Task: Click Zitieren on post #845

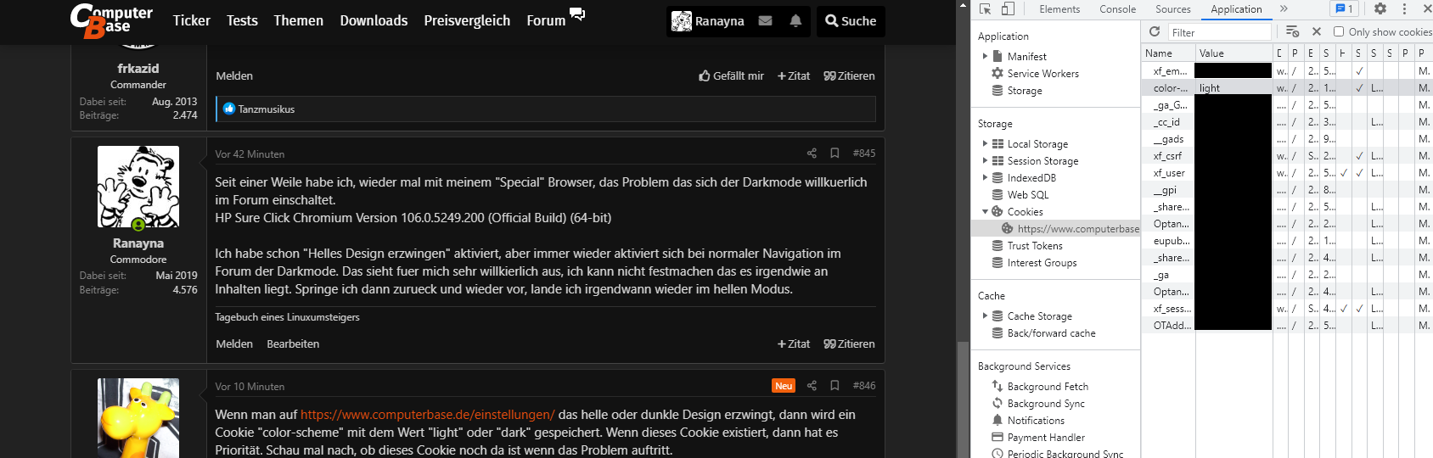Action: 849,344
